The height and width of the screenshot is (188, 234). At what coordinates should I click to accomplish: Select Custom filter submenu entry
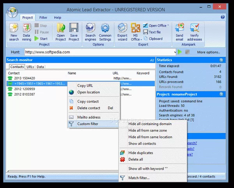tap(94, 124)
